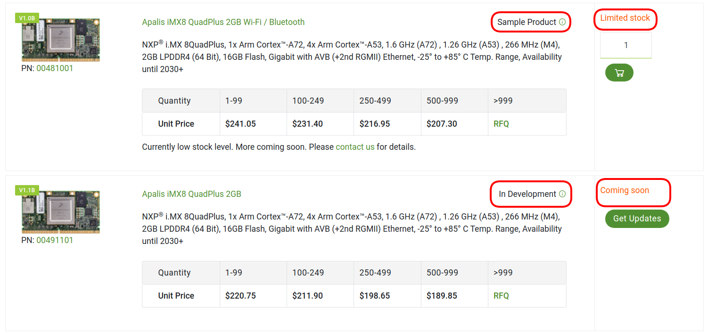Click RFQ link in second price table
Image resolution: width=708 pixels, height=333 pixels.
click(501, 296)
